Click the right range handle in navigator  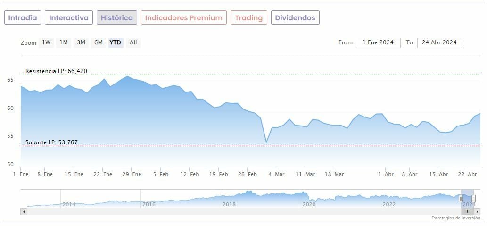tap(473, 199)
